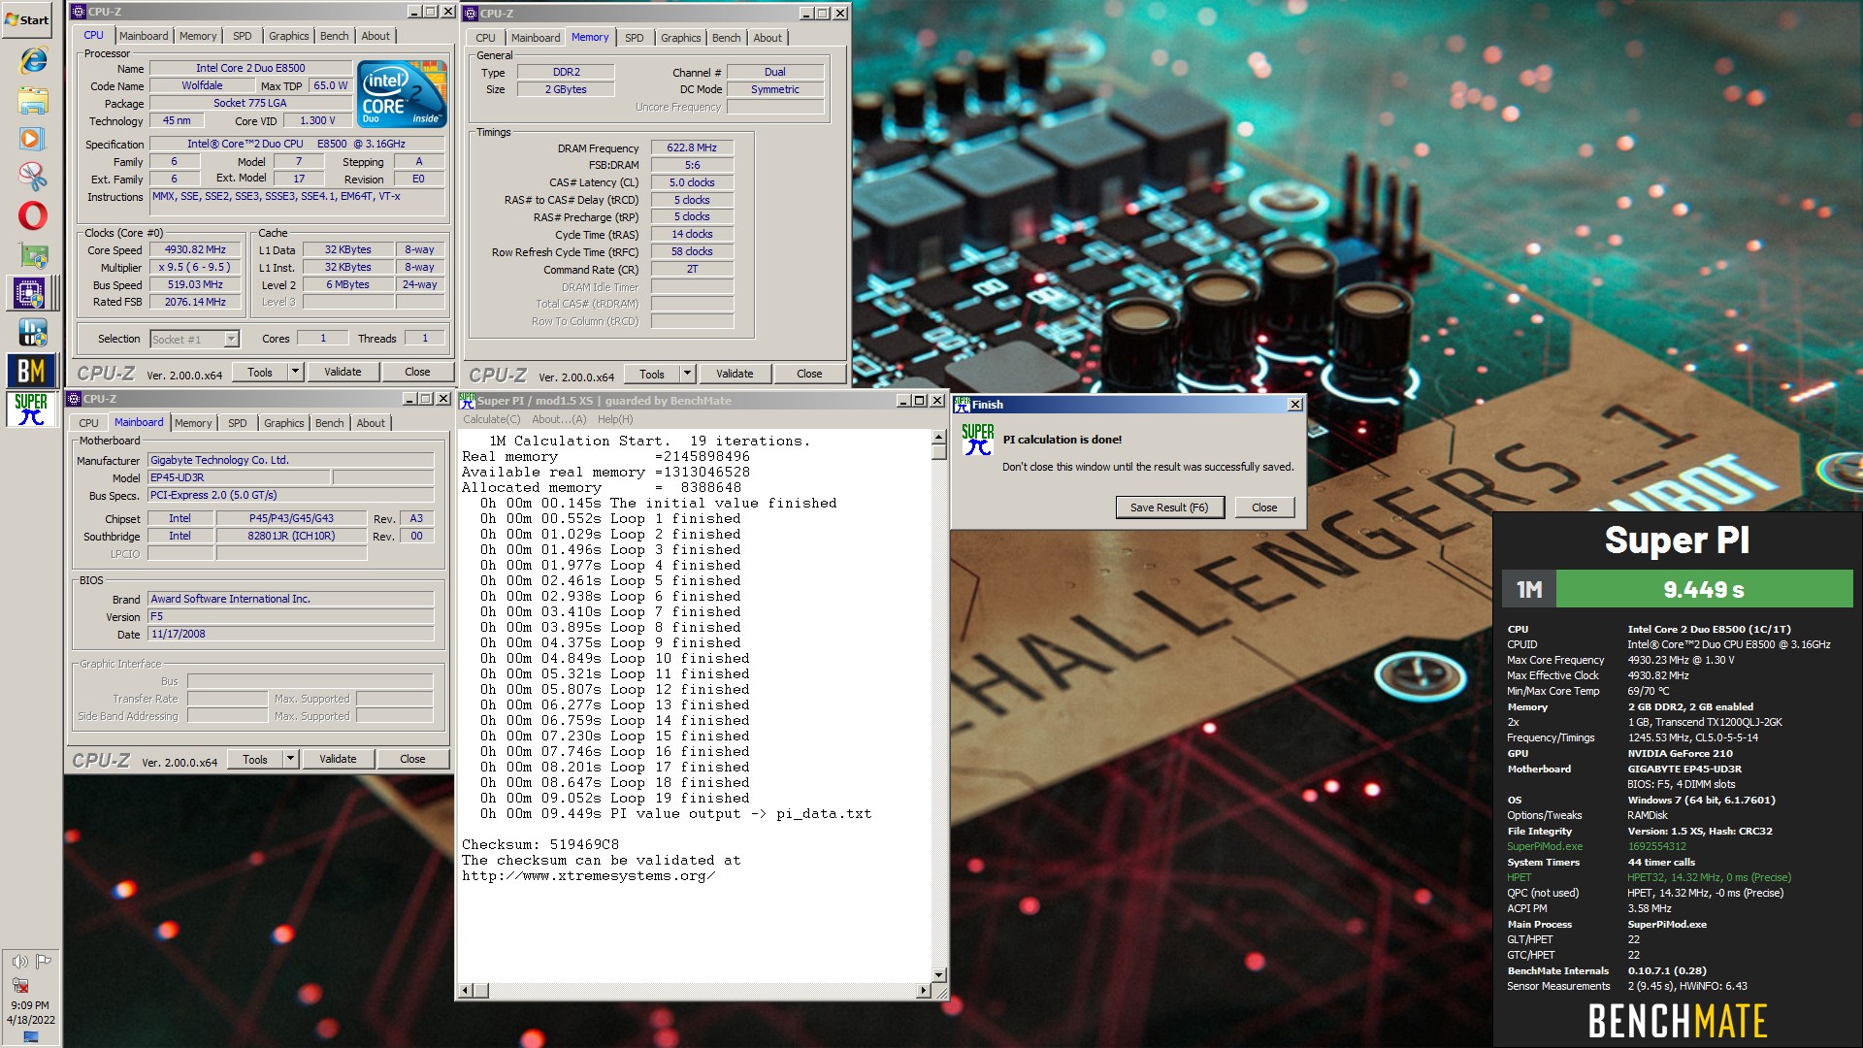This screenshot has height=1048, width=1863.
Task: Open the disconnected network tray icon
Action: 19,985
